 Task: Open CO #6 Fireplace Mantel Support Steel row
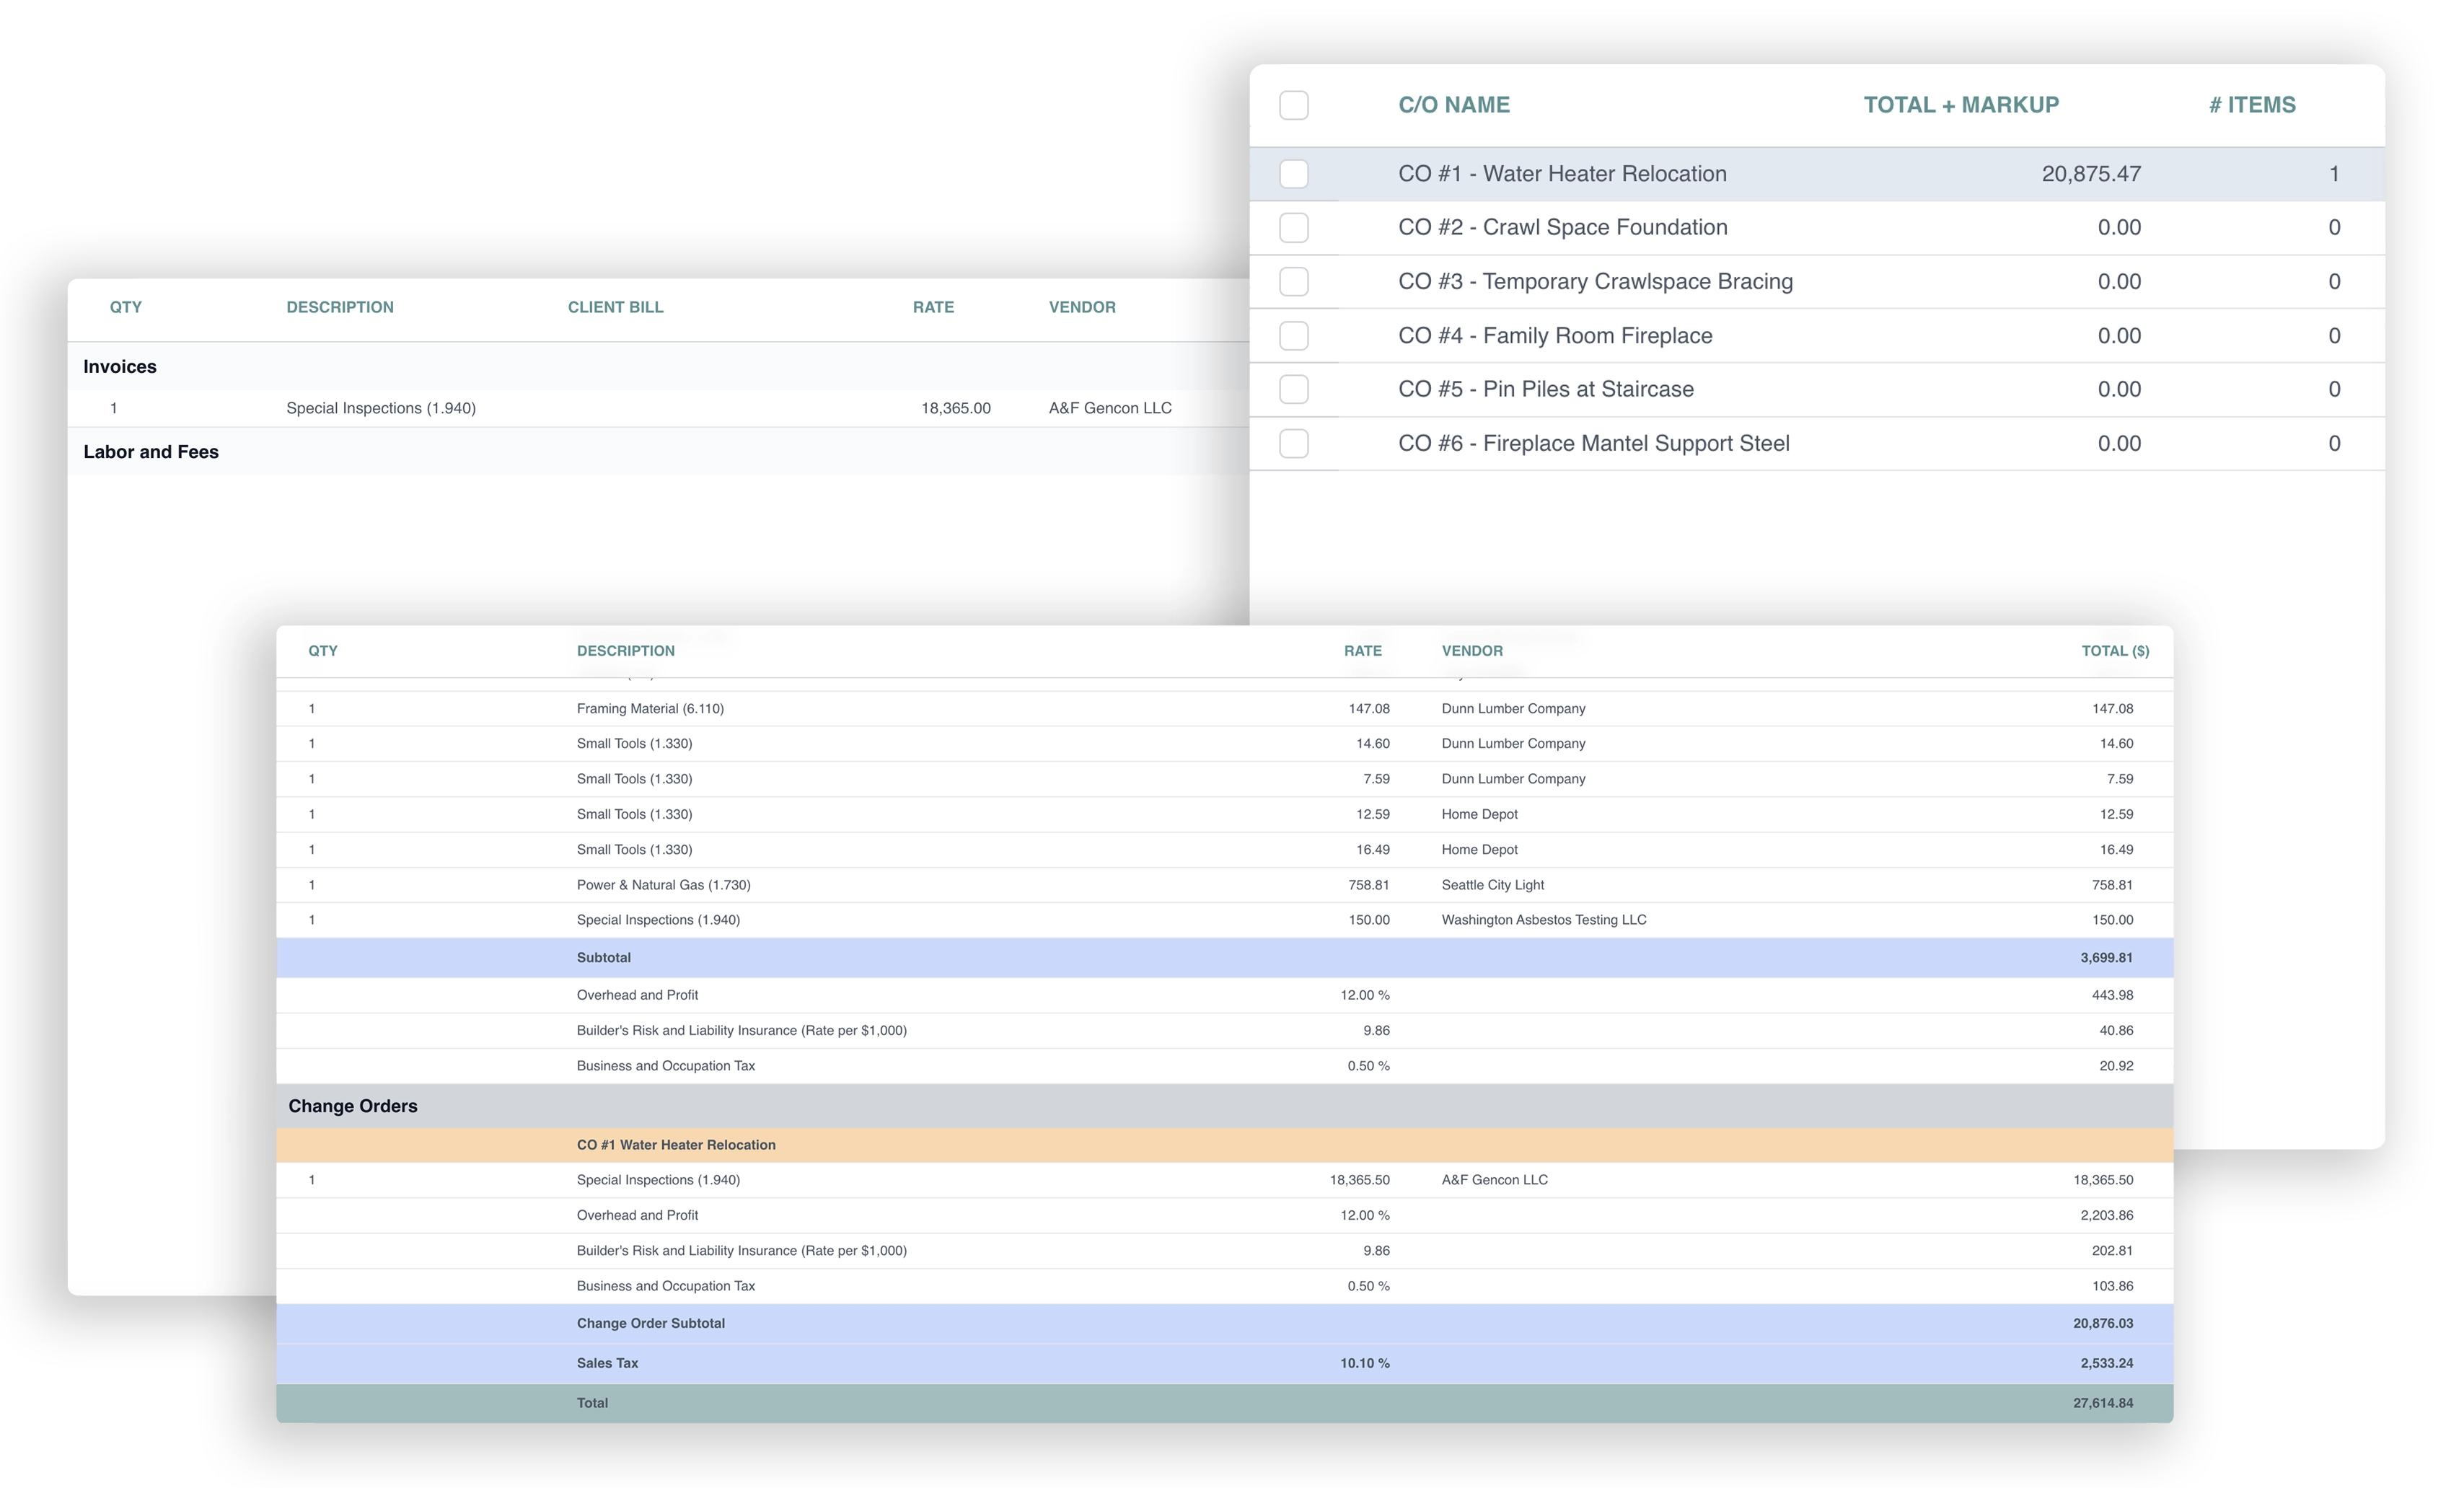1593,443
